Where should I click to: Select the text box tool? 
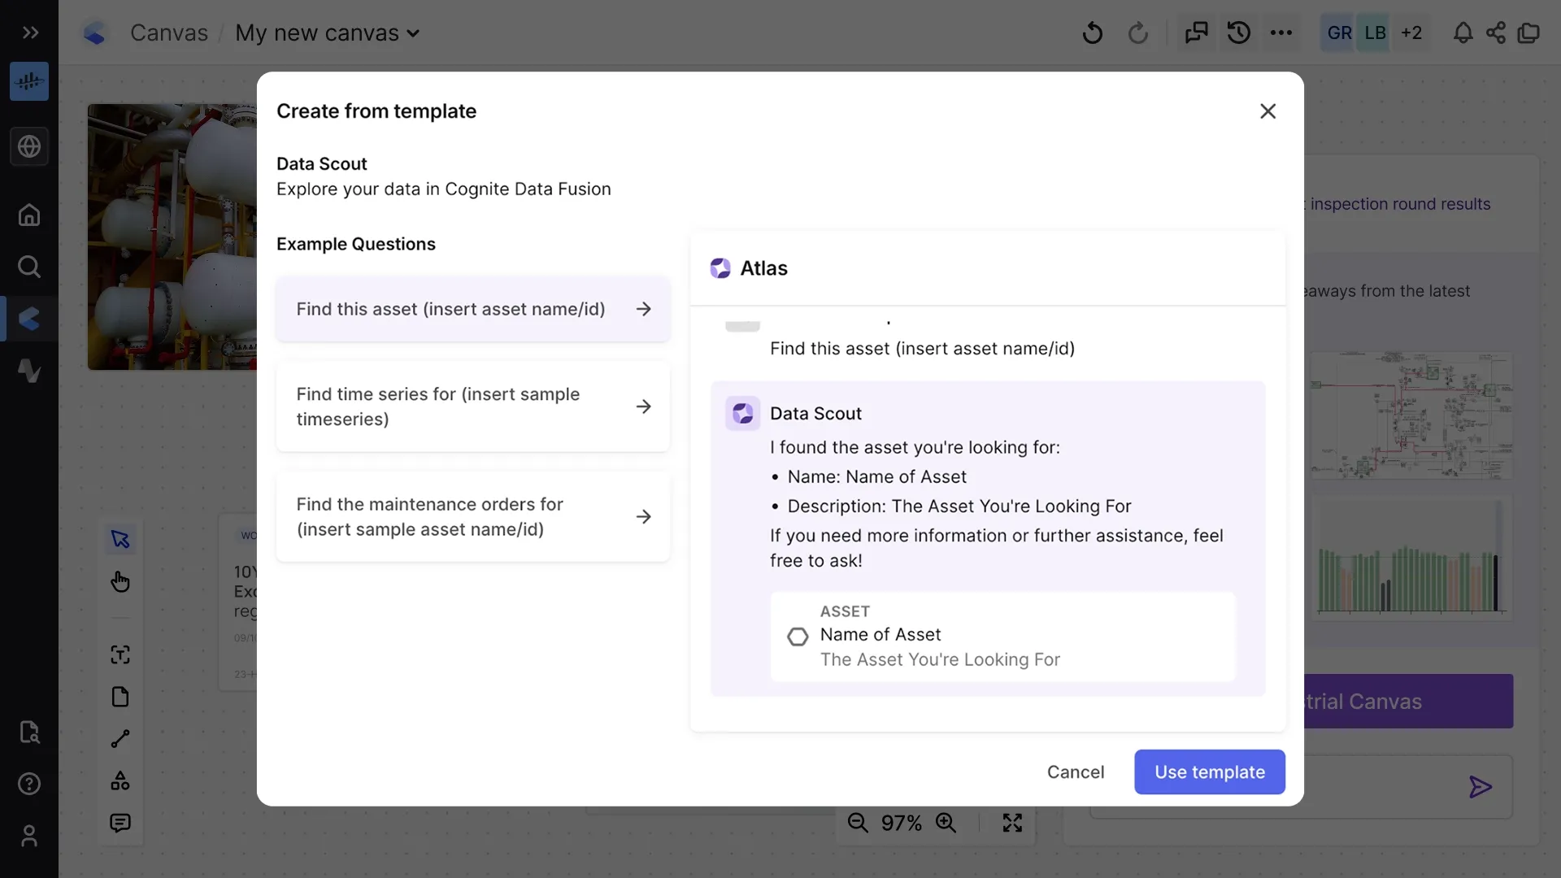click(x=120, y=654)
